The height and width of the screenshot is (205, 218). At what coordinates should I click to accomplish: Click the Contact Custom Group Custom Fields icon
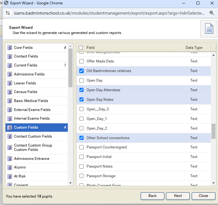tap(10, 147)
